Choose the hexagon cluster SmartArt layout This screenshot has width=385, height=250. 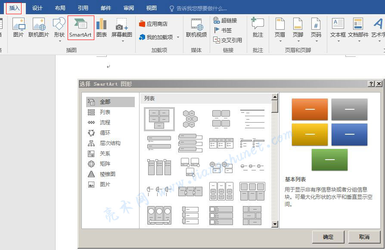190,119
